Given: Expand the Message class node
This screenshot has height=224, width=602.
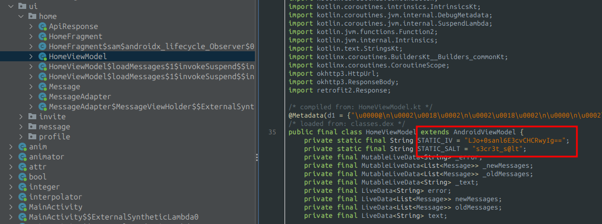Looking at the screenshot, I should (x=31, y=87).
